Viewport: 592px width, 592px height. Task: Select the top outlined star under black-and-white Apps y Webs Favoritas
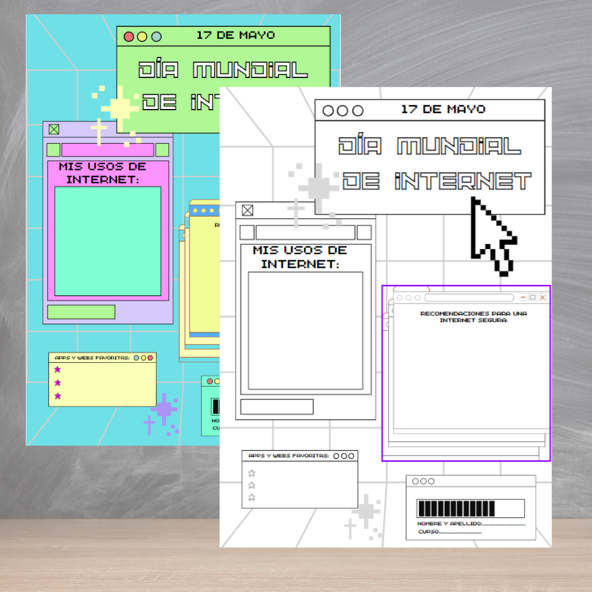coord(252,473)
